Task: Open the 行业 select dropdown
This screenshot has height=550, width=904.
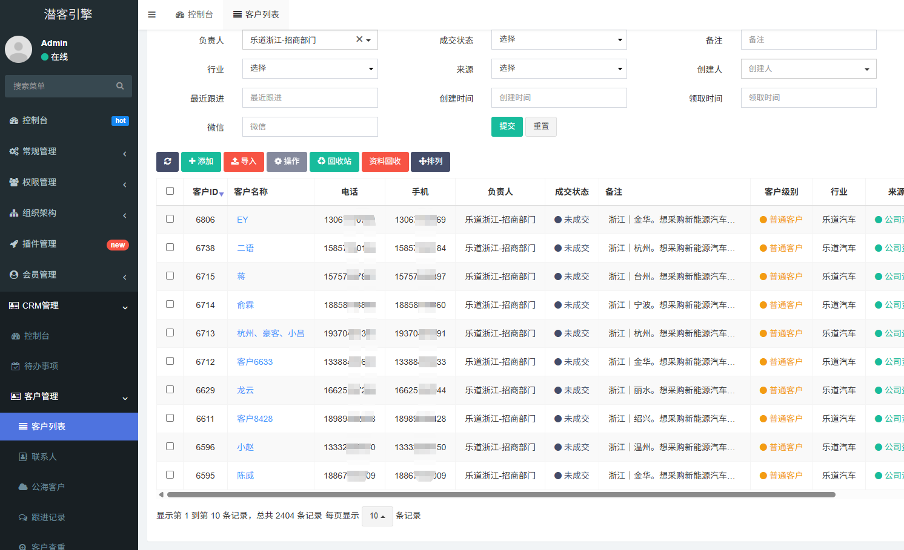Action: pos(310,68)
